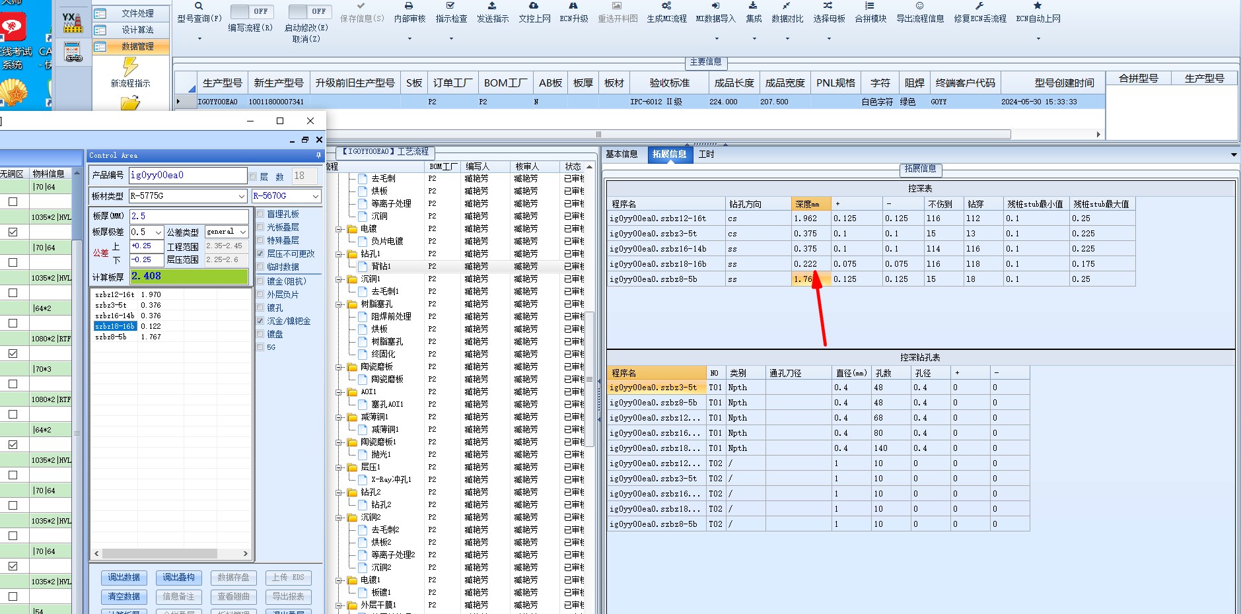
Task: Click the 指示检查 check icon
Action: [450, 6]
